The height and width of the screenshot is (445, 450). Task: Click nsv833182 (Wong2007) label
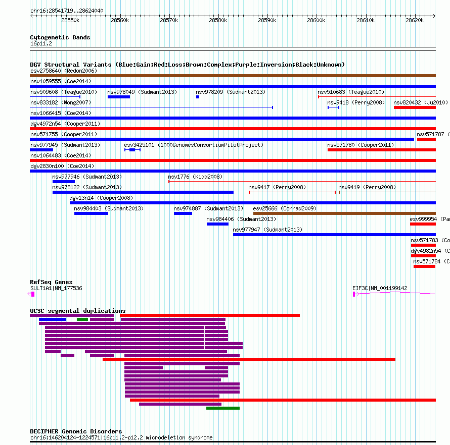61,102
